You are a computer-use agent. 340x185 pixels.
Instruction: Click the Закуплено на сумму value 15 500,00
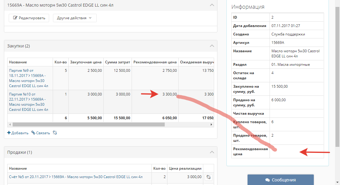coord(279,86)
